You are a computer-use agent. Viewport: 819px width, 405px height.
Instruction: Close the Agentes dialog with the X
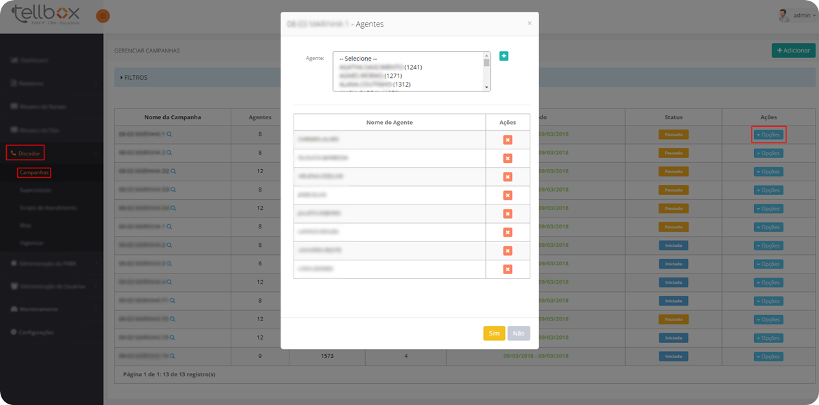pos(530,23)
